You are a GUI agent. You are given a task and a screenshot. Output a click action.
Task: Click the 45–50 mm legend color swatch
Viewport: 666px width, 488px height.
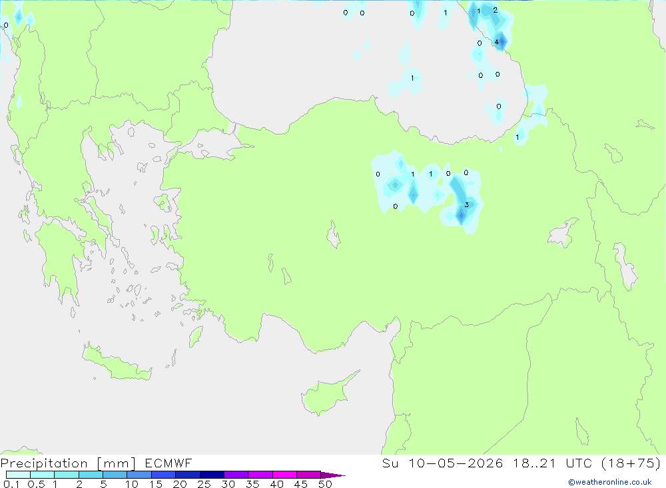point(309,475)
